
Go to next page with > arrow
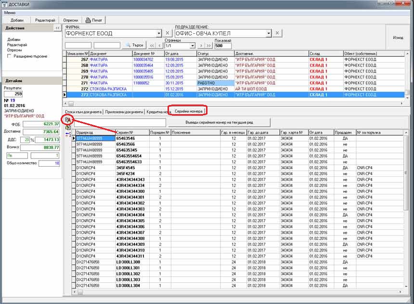(x=201, y=45)
